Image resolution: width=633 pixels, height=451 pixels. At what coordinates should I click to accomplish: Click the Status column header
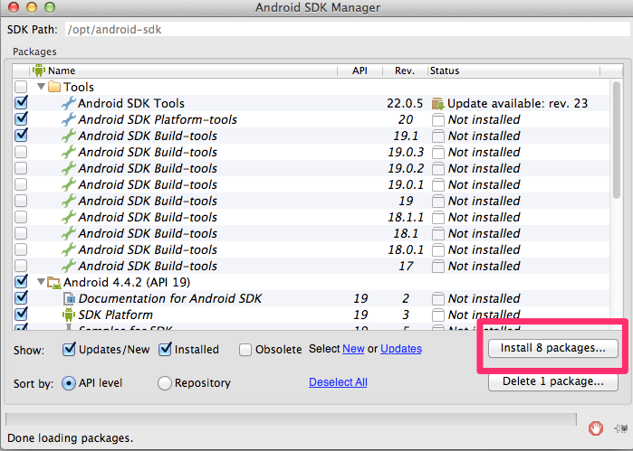point(513,70)
